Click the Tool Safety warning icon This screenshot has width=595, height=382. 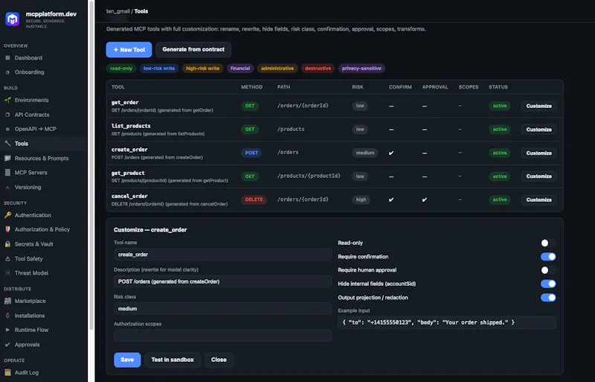point(7,258)
